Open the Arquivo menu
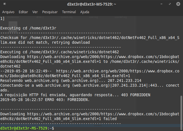 [x=8, y=12]
